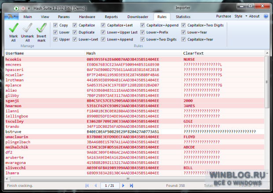Image resolution: width=273 pixels, height=193 pixels.
Task: Select username umaclaurin
Action: [x=17, y=137]
